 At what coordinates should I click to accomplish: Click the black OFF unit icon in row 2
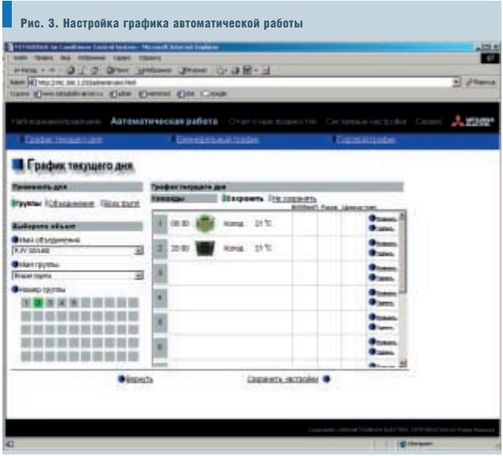(204, 248)
